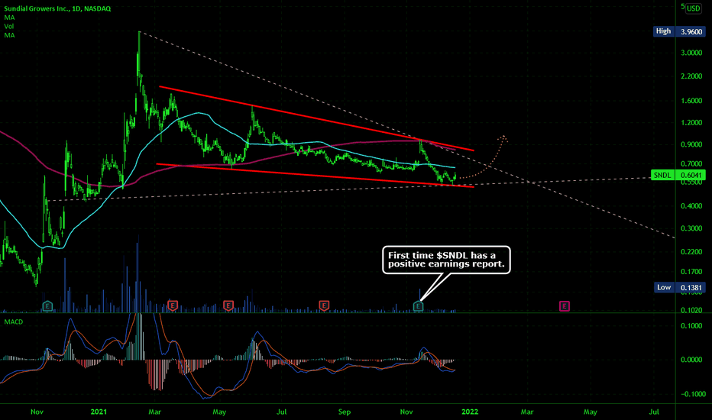Click the teal earnings marker near November 2020
This screenshot has width=712, height=420.
tap(47, 306)
